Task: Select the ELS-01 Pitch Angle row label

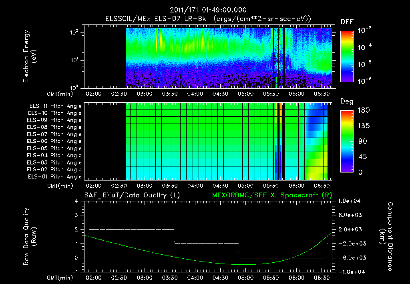Action: click(x=55, y=176)
